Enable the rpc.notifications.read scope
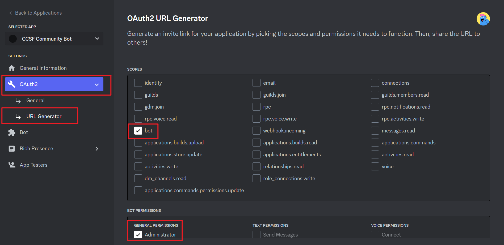 point(375,107)
